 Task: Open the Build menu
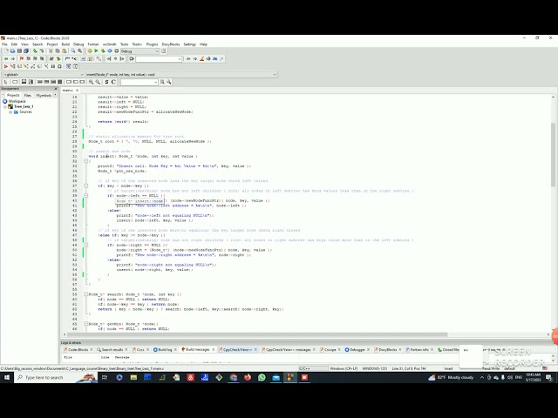pos(65,44)
